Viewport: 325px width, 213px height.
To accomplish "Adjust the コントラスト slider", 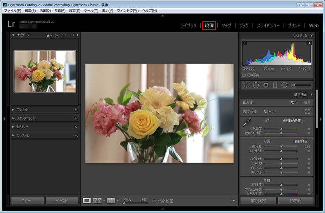I will pos(281,151).
